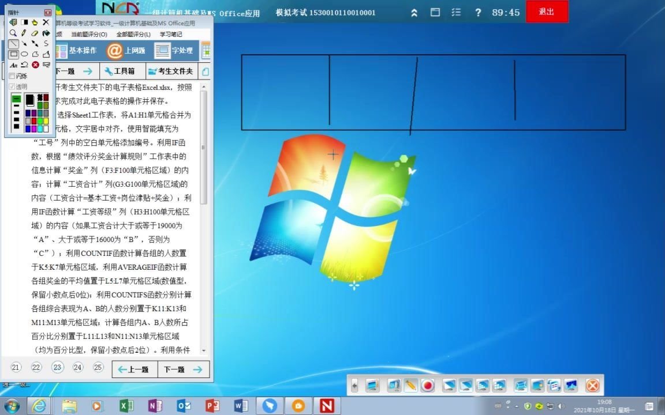
Task: Click the red delete-all annotations icon
Action: tap(35, 64)
